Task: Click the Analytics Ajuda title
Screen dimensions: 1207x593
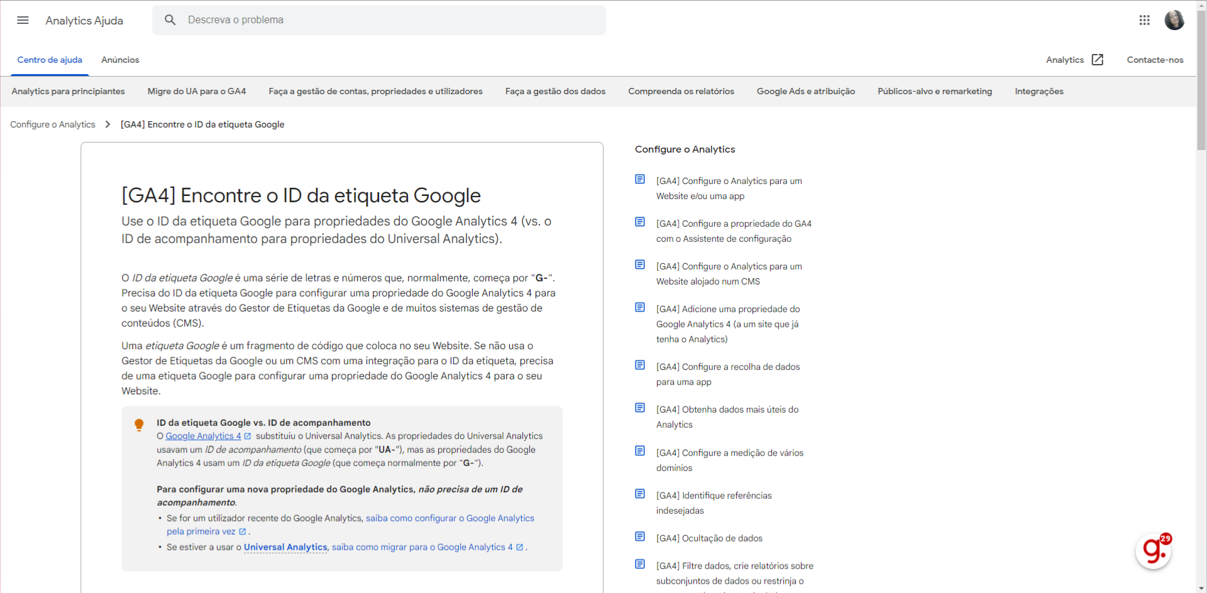Action: (84, 20)
